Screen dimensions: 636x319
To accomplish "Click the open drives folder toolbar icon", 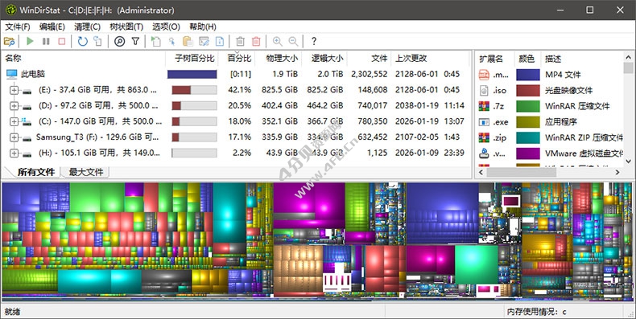I will (x=9, y=41).
